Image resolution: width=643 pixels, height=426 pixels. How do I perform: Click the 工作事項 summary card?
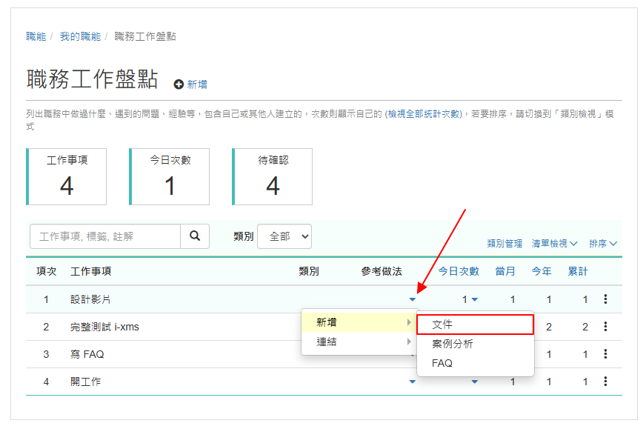click(x=67, y=177)
